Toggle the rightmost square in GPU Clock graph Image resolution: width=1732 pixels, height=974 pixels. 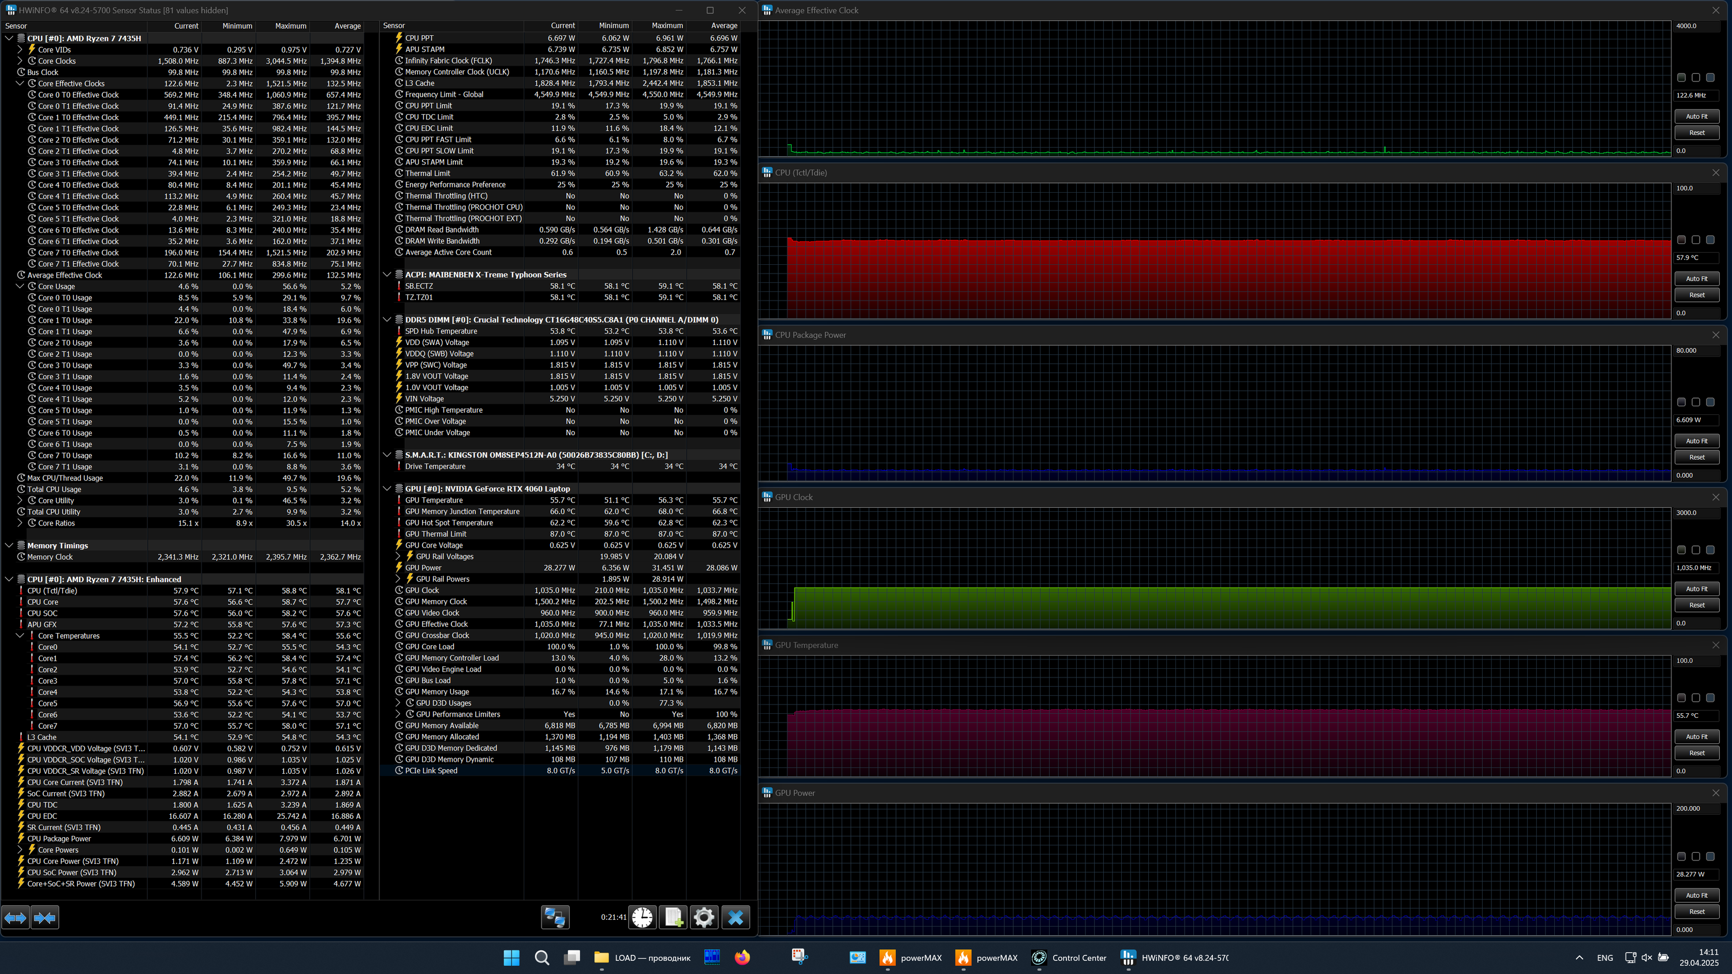[1711, 550]
